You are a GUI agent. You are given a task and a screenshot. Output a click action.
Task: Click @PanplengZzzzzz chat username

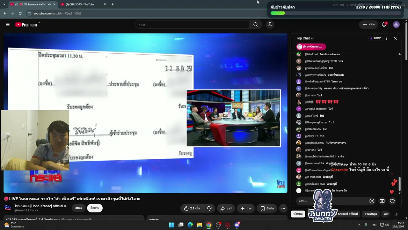pos(316,122)
